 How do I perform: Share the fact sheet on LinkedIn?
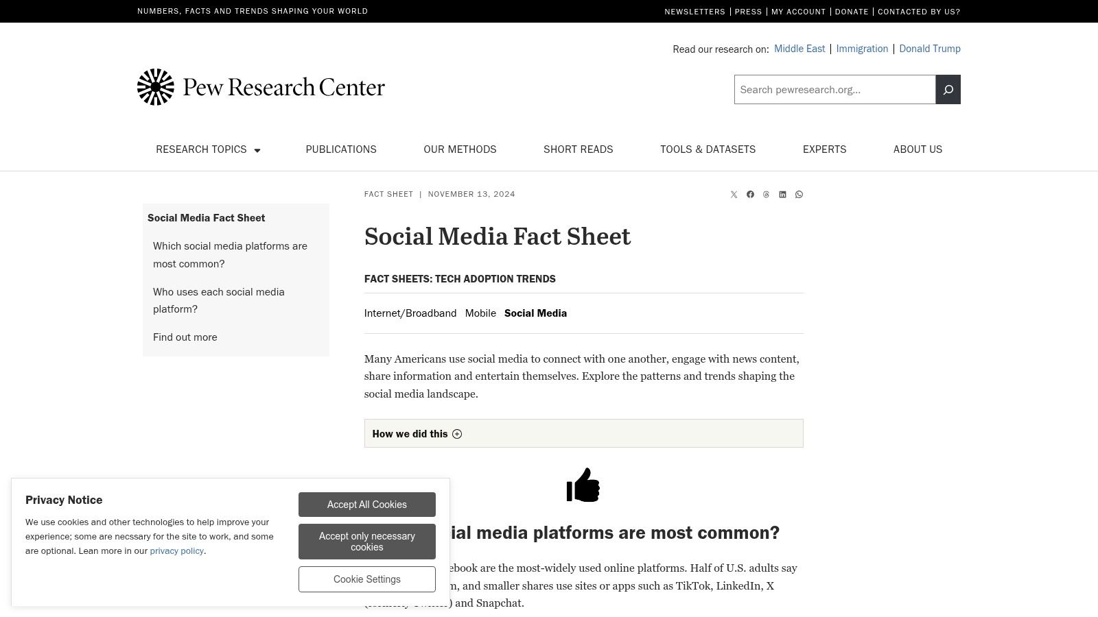tap(782, 194)
